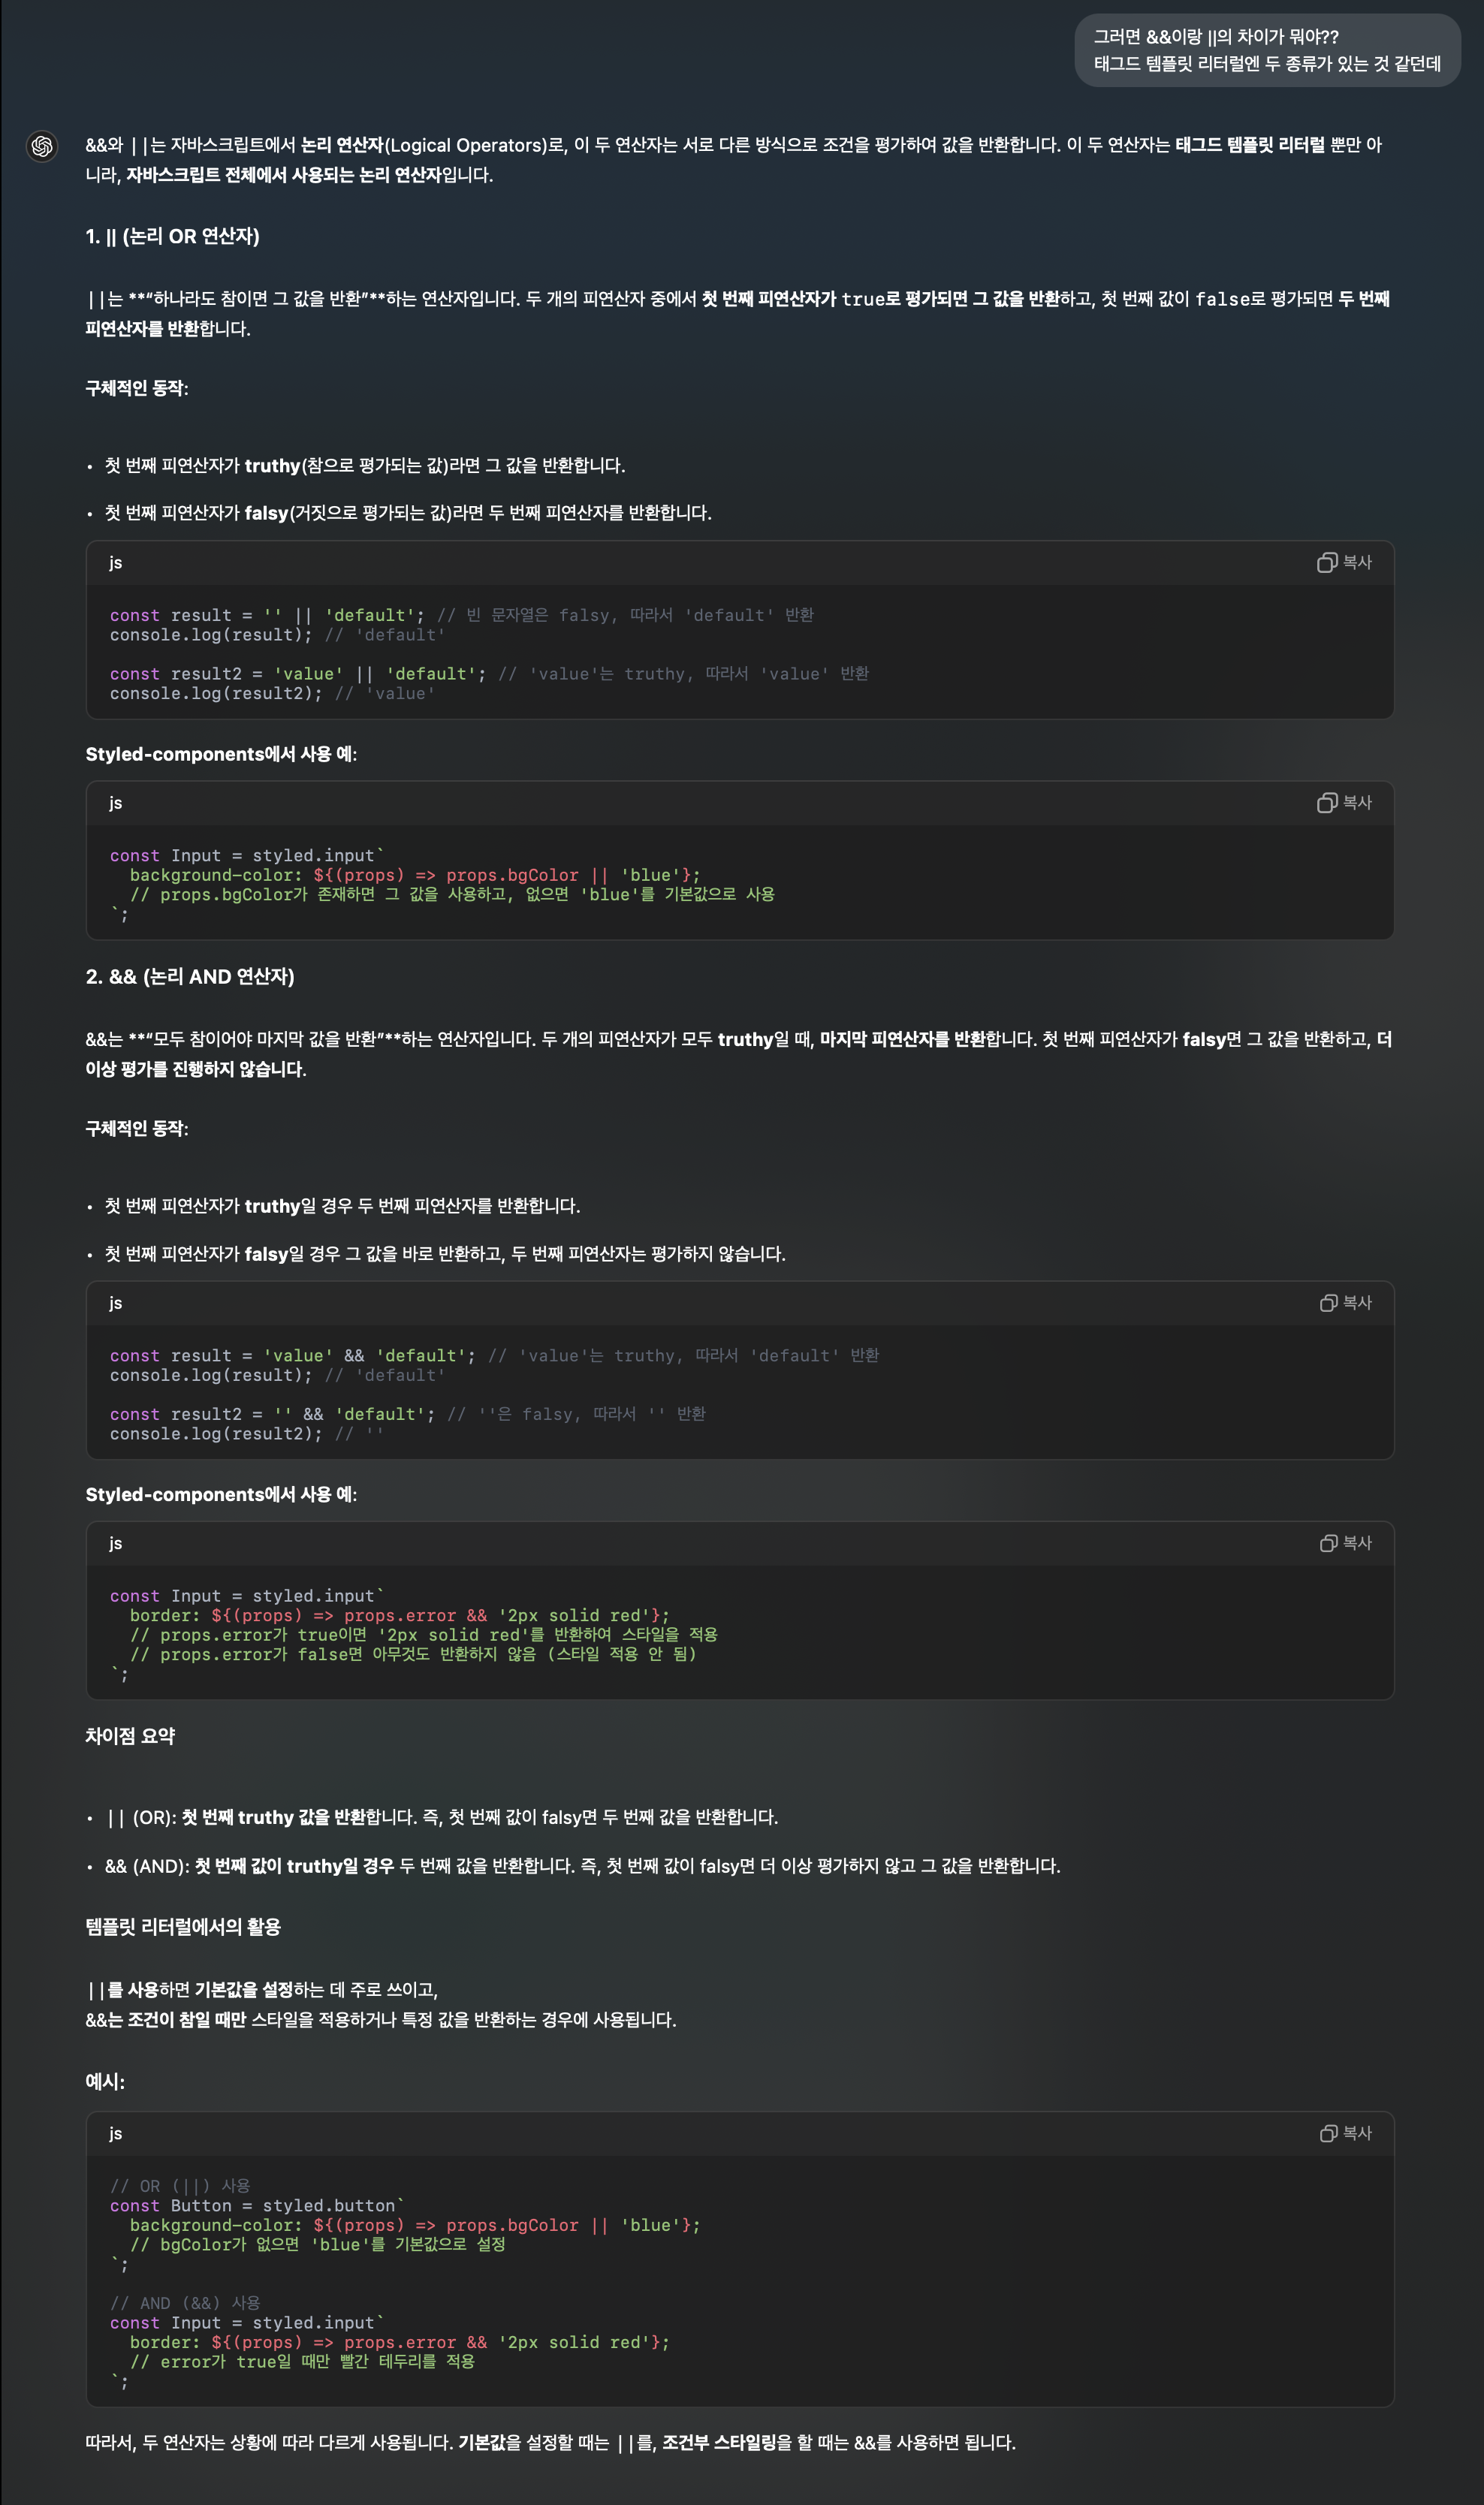The width and height of the screenshot is (1484, 2505).
Task: Click the ChatGPT logo avatar beside the response
Action: [42, 146]
